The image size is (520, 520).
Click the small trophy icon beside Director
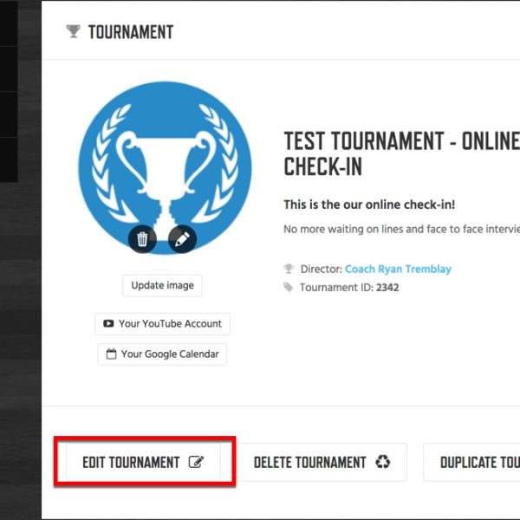pos(289,269)
